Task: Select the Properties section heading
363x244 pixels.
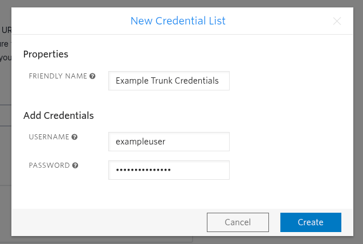Action: tap(46, 54)
